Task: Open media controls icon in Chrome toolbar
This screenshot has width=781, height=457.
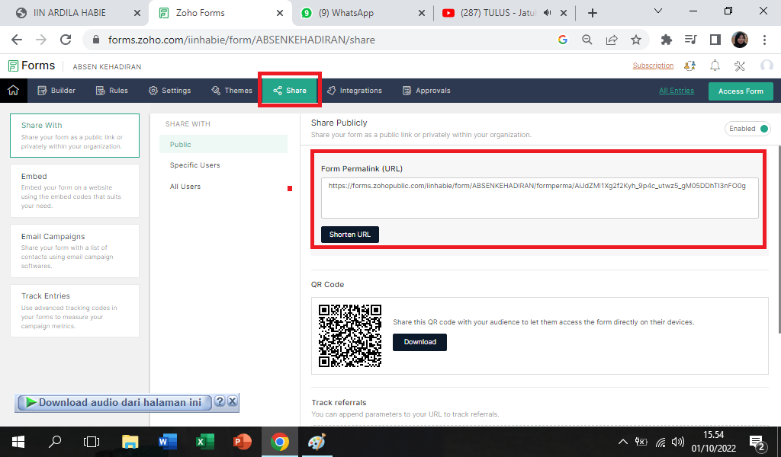Action: coord(690,40)
